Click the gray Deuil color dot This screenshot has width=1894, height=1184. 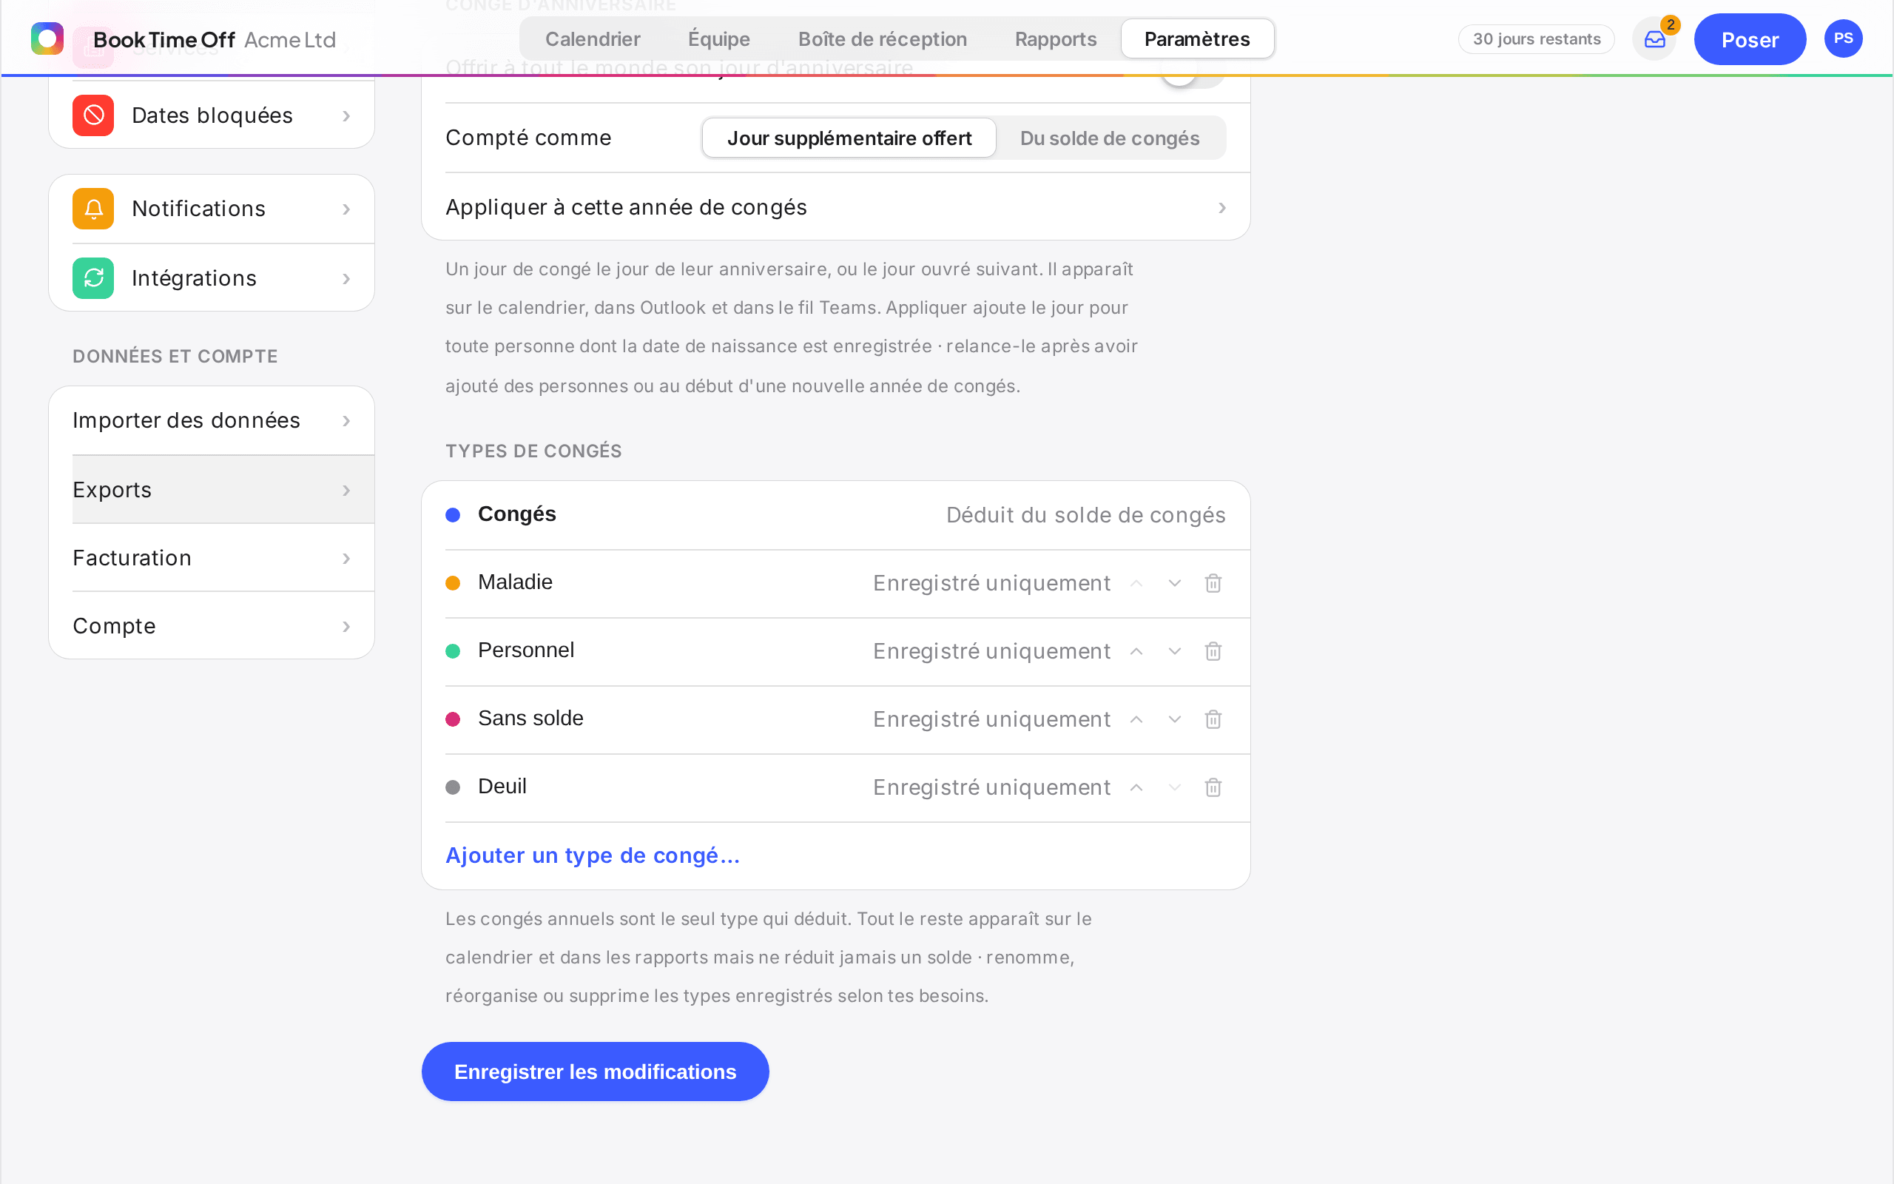pos(452,787)
